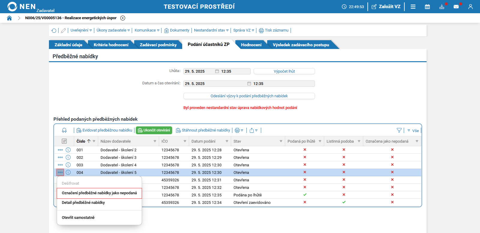Click Tisk záznamu in toolbar
This screenshot has height=233, width=480.
point(274,30)
